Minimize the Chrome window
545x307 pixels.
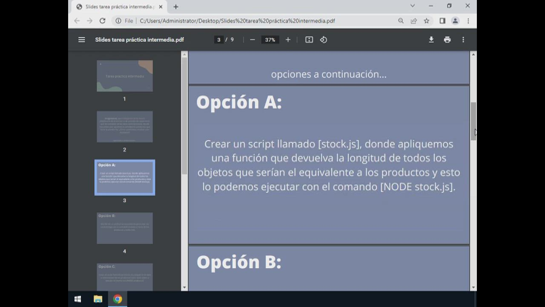(431, 6)
